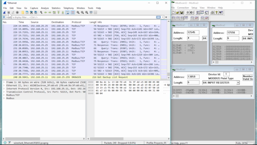Jump to the last packet
The height and width of the screenshot is (145, 257).
63,12
